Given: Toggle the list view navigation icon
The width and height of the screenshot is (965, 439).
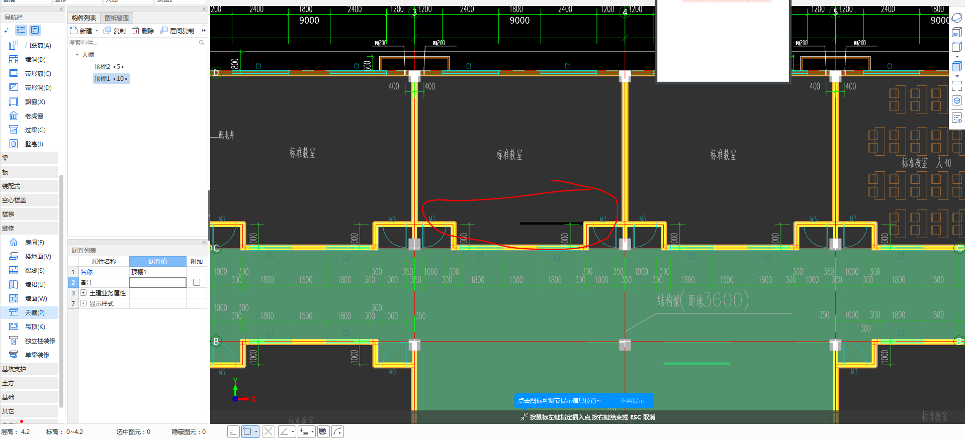Looking at the screenshot, I should coord(21,30).
